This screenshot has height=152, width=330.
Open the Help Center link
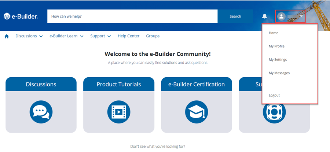[x=128, y=36]
